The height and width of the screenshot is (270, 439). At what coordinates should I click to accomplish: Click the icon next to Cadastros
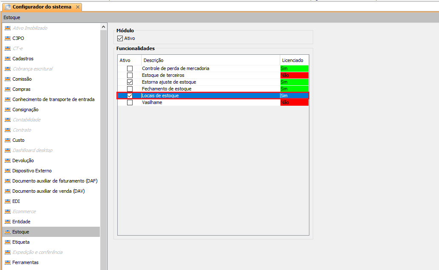pos(7,59)
